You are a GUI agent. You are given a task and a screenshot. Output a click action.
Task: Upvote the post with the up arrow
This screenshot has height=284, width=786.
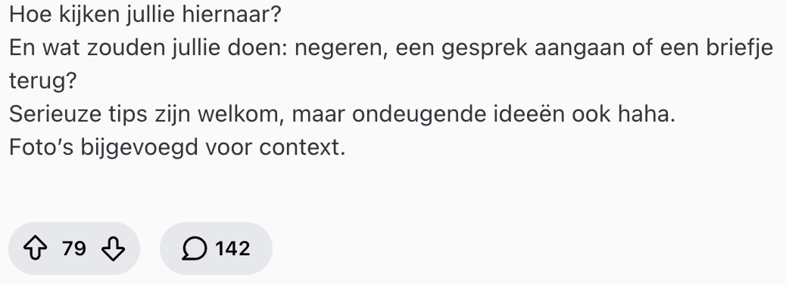tap(36, 248)
